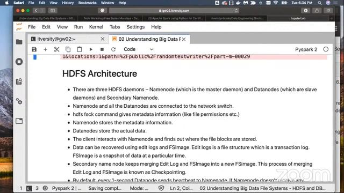Click the trusted notebook shield icon
This screenshot has width=344, height=193.
point(161,188)
